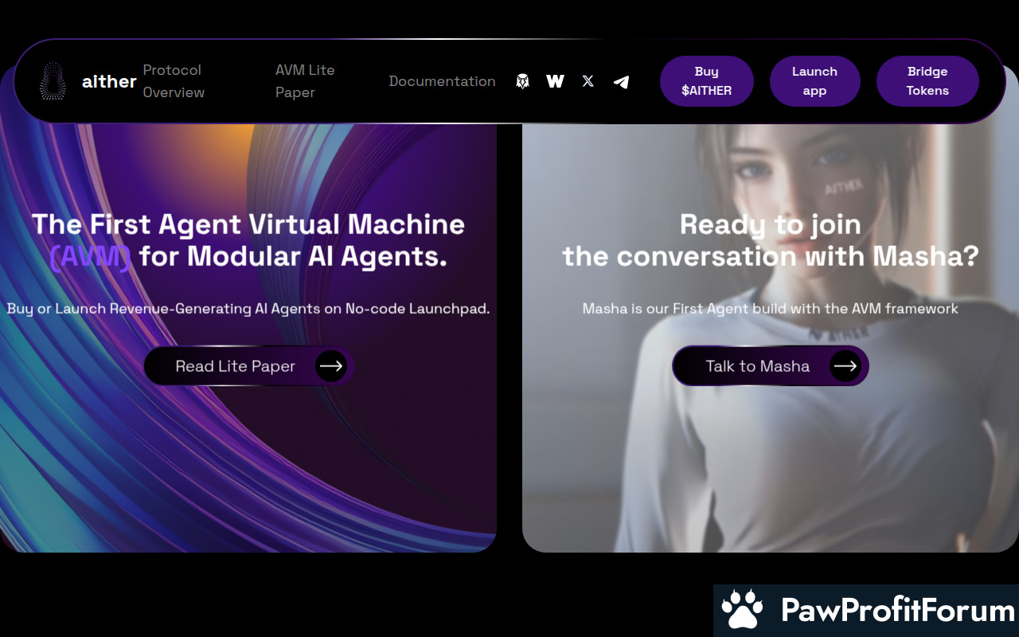Click the Talk to Masha text

point(757,366)
